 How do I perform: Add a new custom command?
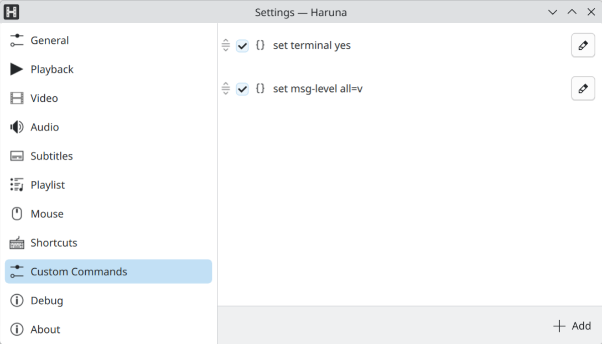pyautogui.click(x=572, y=326)
